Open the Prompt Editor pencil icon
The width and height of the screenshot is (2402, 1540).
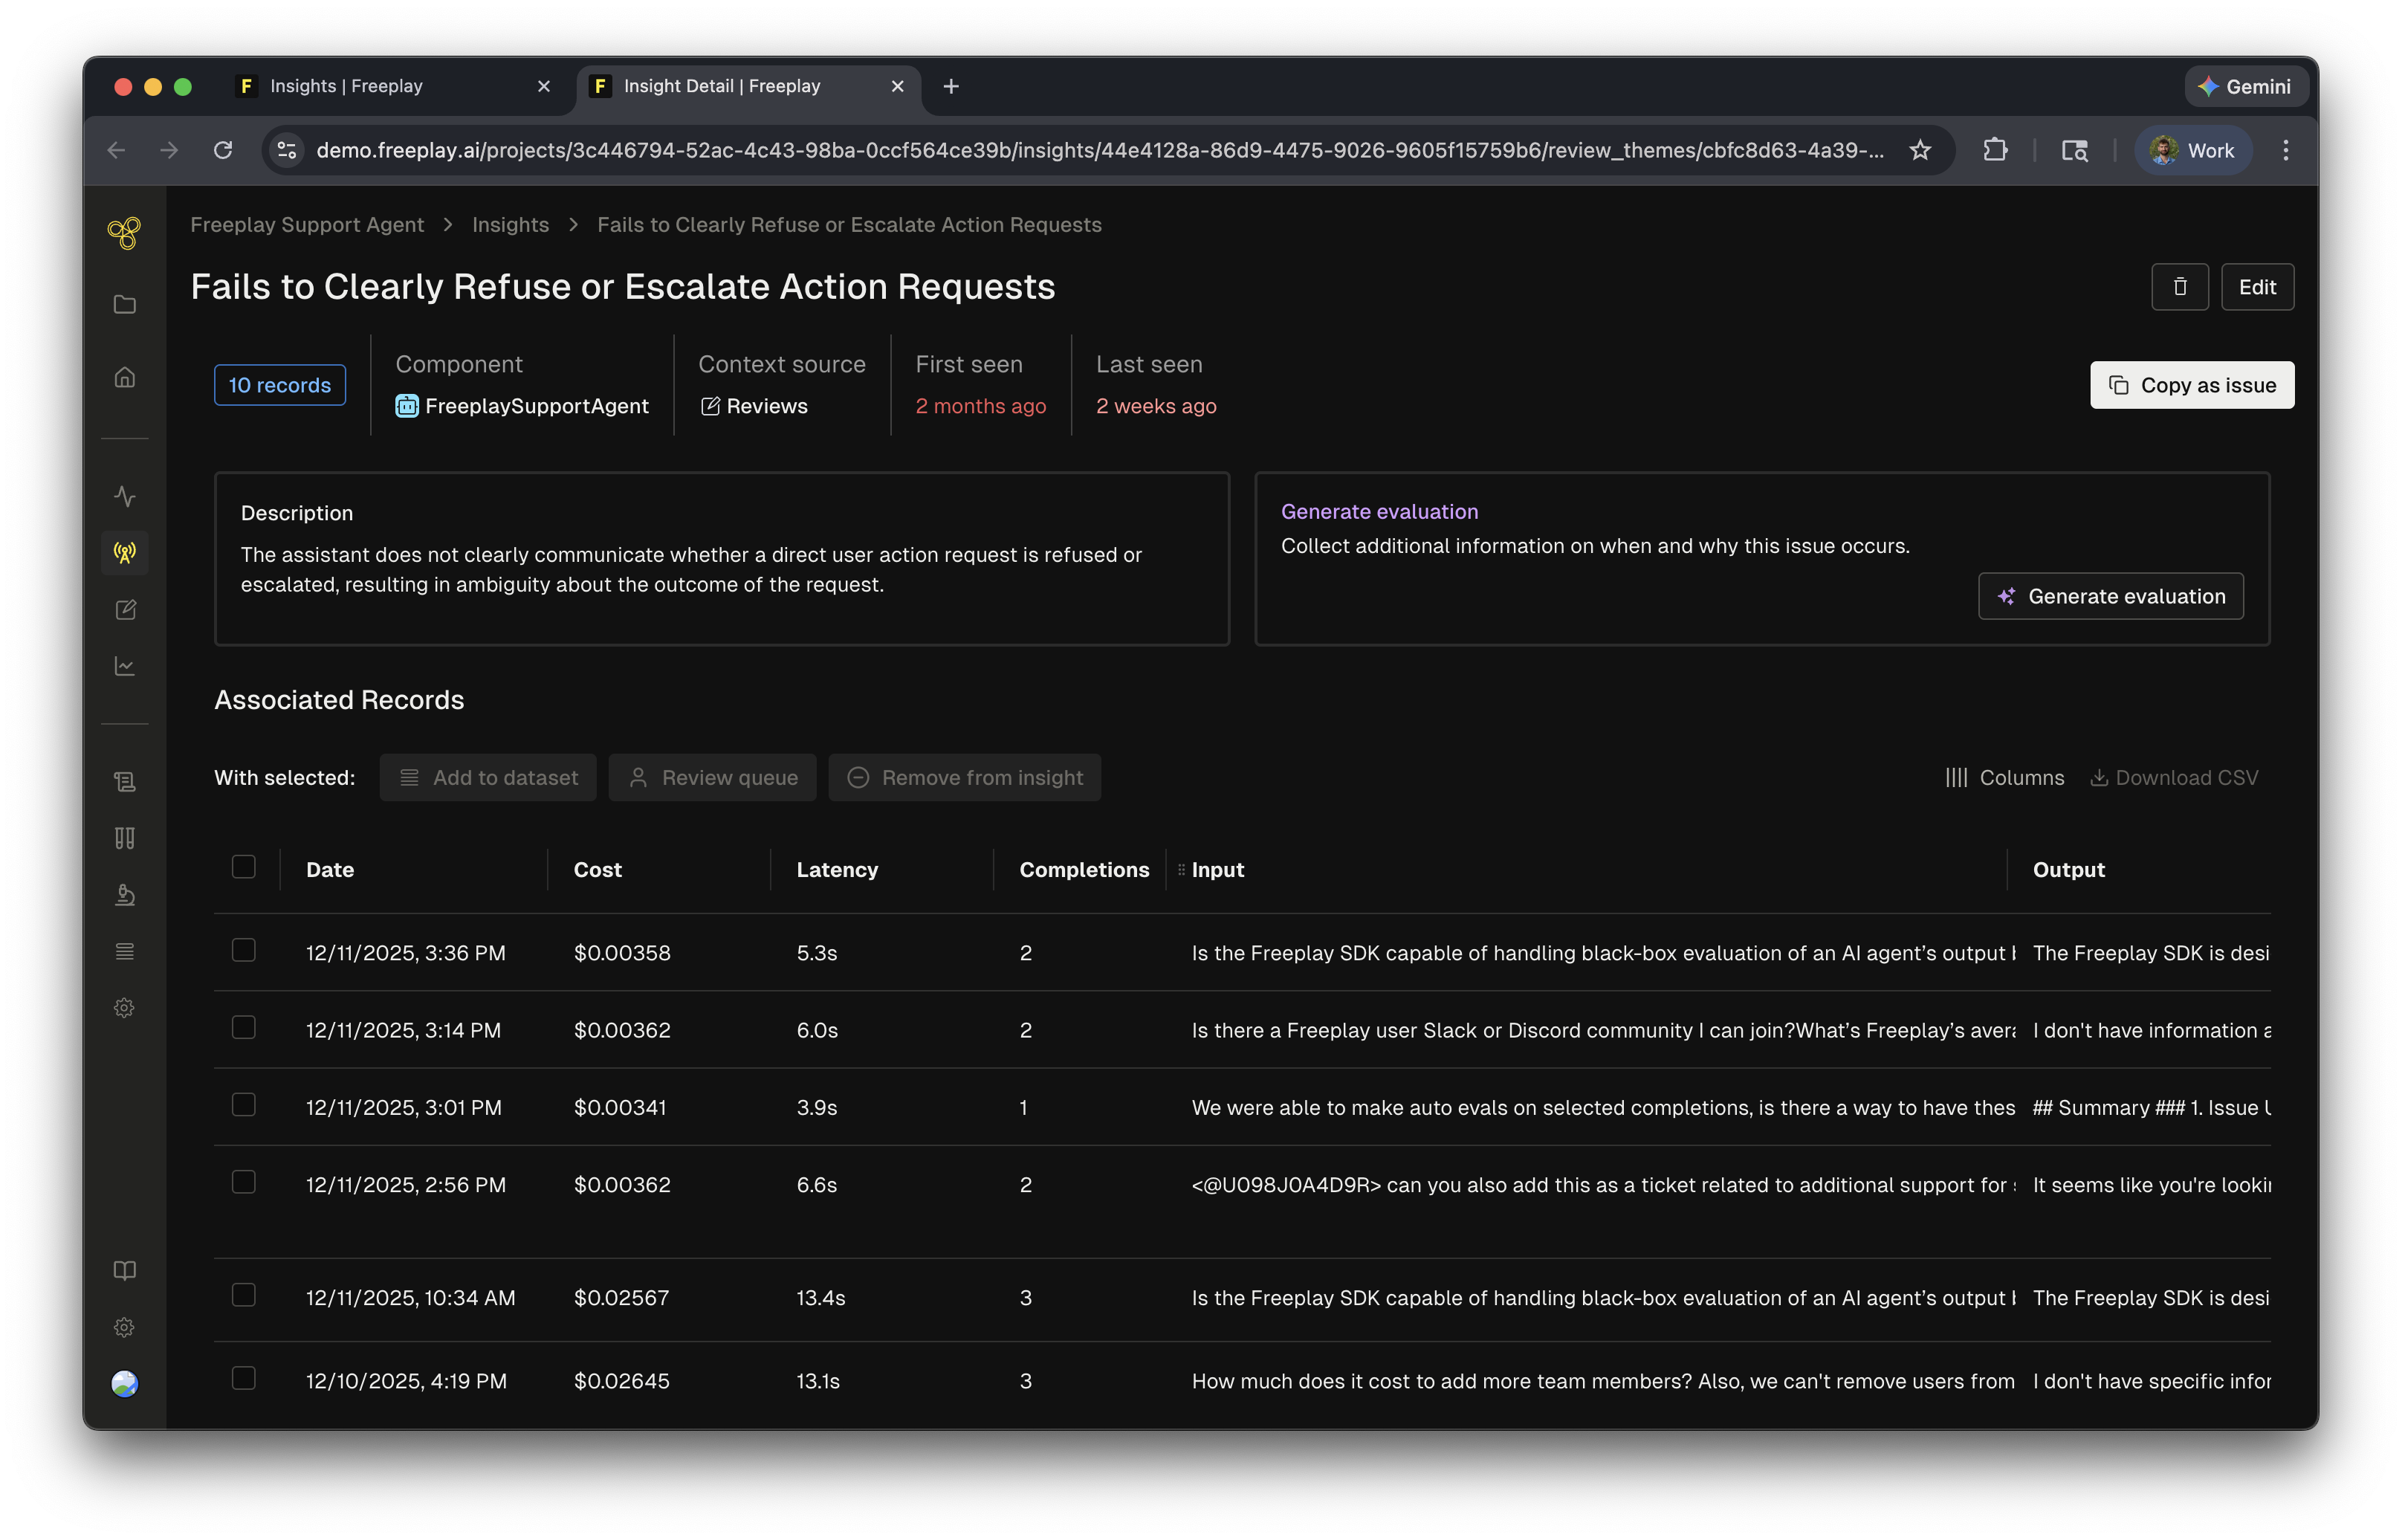pyautogui.click(x=125, y=609)
